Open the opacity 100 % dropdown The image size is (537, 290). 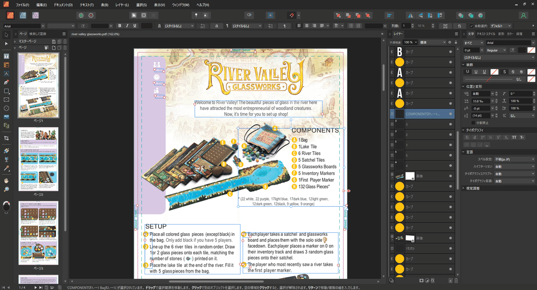coord(409,42)
